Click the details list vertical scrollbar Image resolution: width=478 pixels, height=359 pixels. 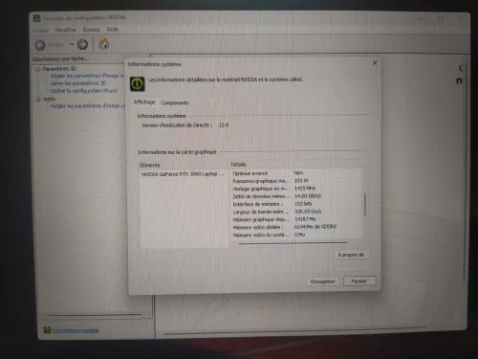[x=365, y=204]
